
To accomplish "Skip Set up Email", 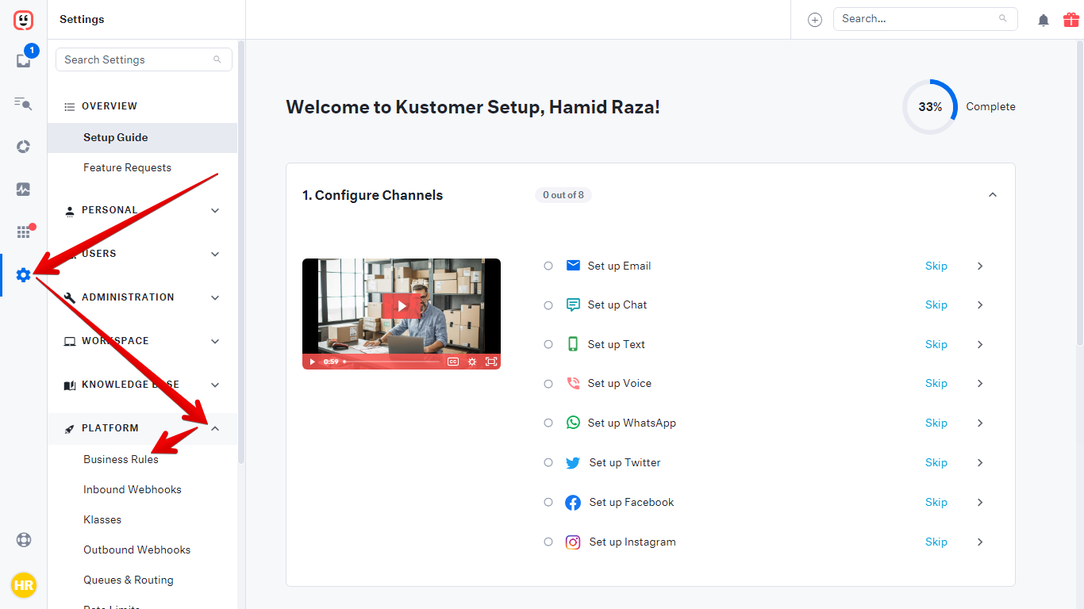I will 936,266.
